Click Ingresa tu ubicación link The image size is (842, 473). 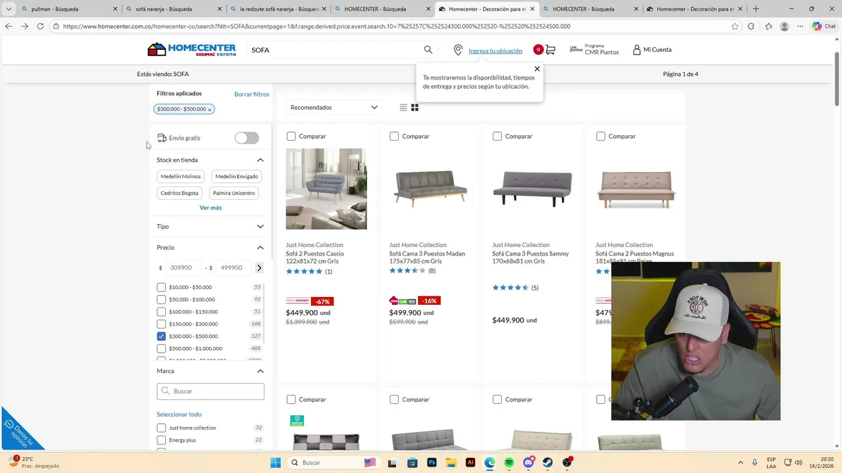495,51
